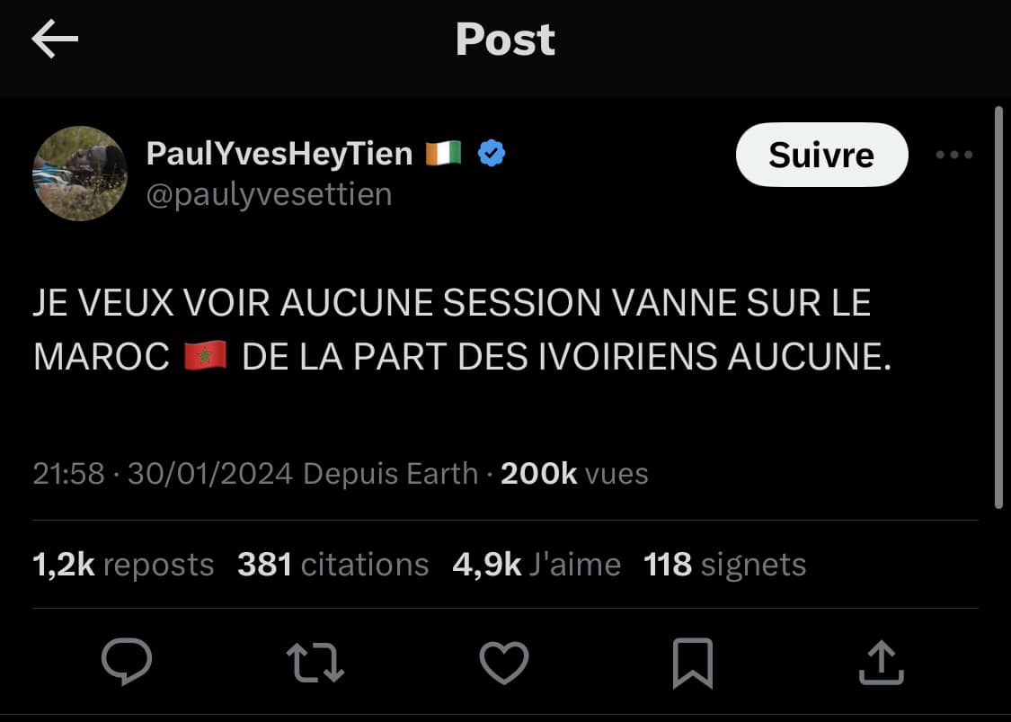
Task: Tap the repost arrows icon
Action: 315,663
